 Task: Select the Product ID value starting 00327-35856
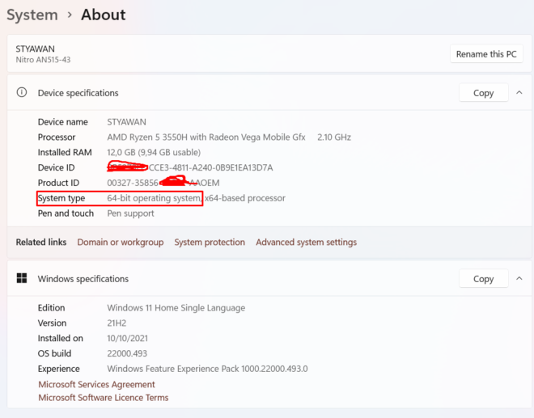(163, 183)
